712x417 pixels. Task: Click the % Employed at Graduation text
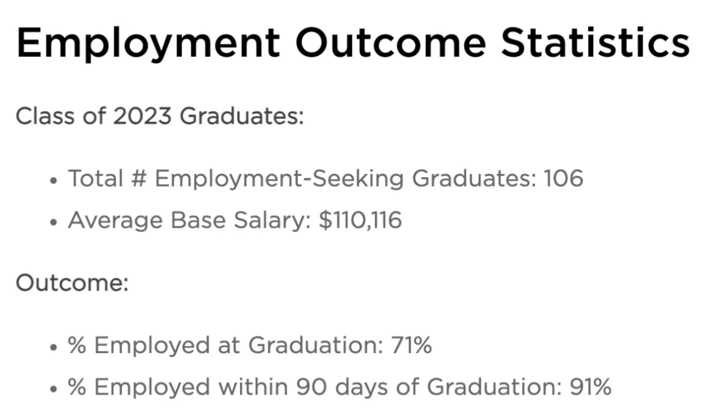225,345
